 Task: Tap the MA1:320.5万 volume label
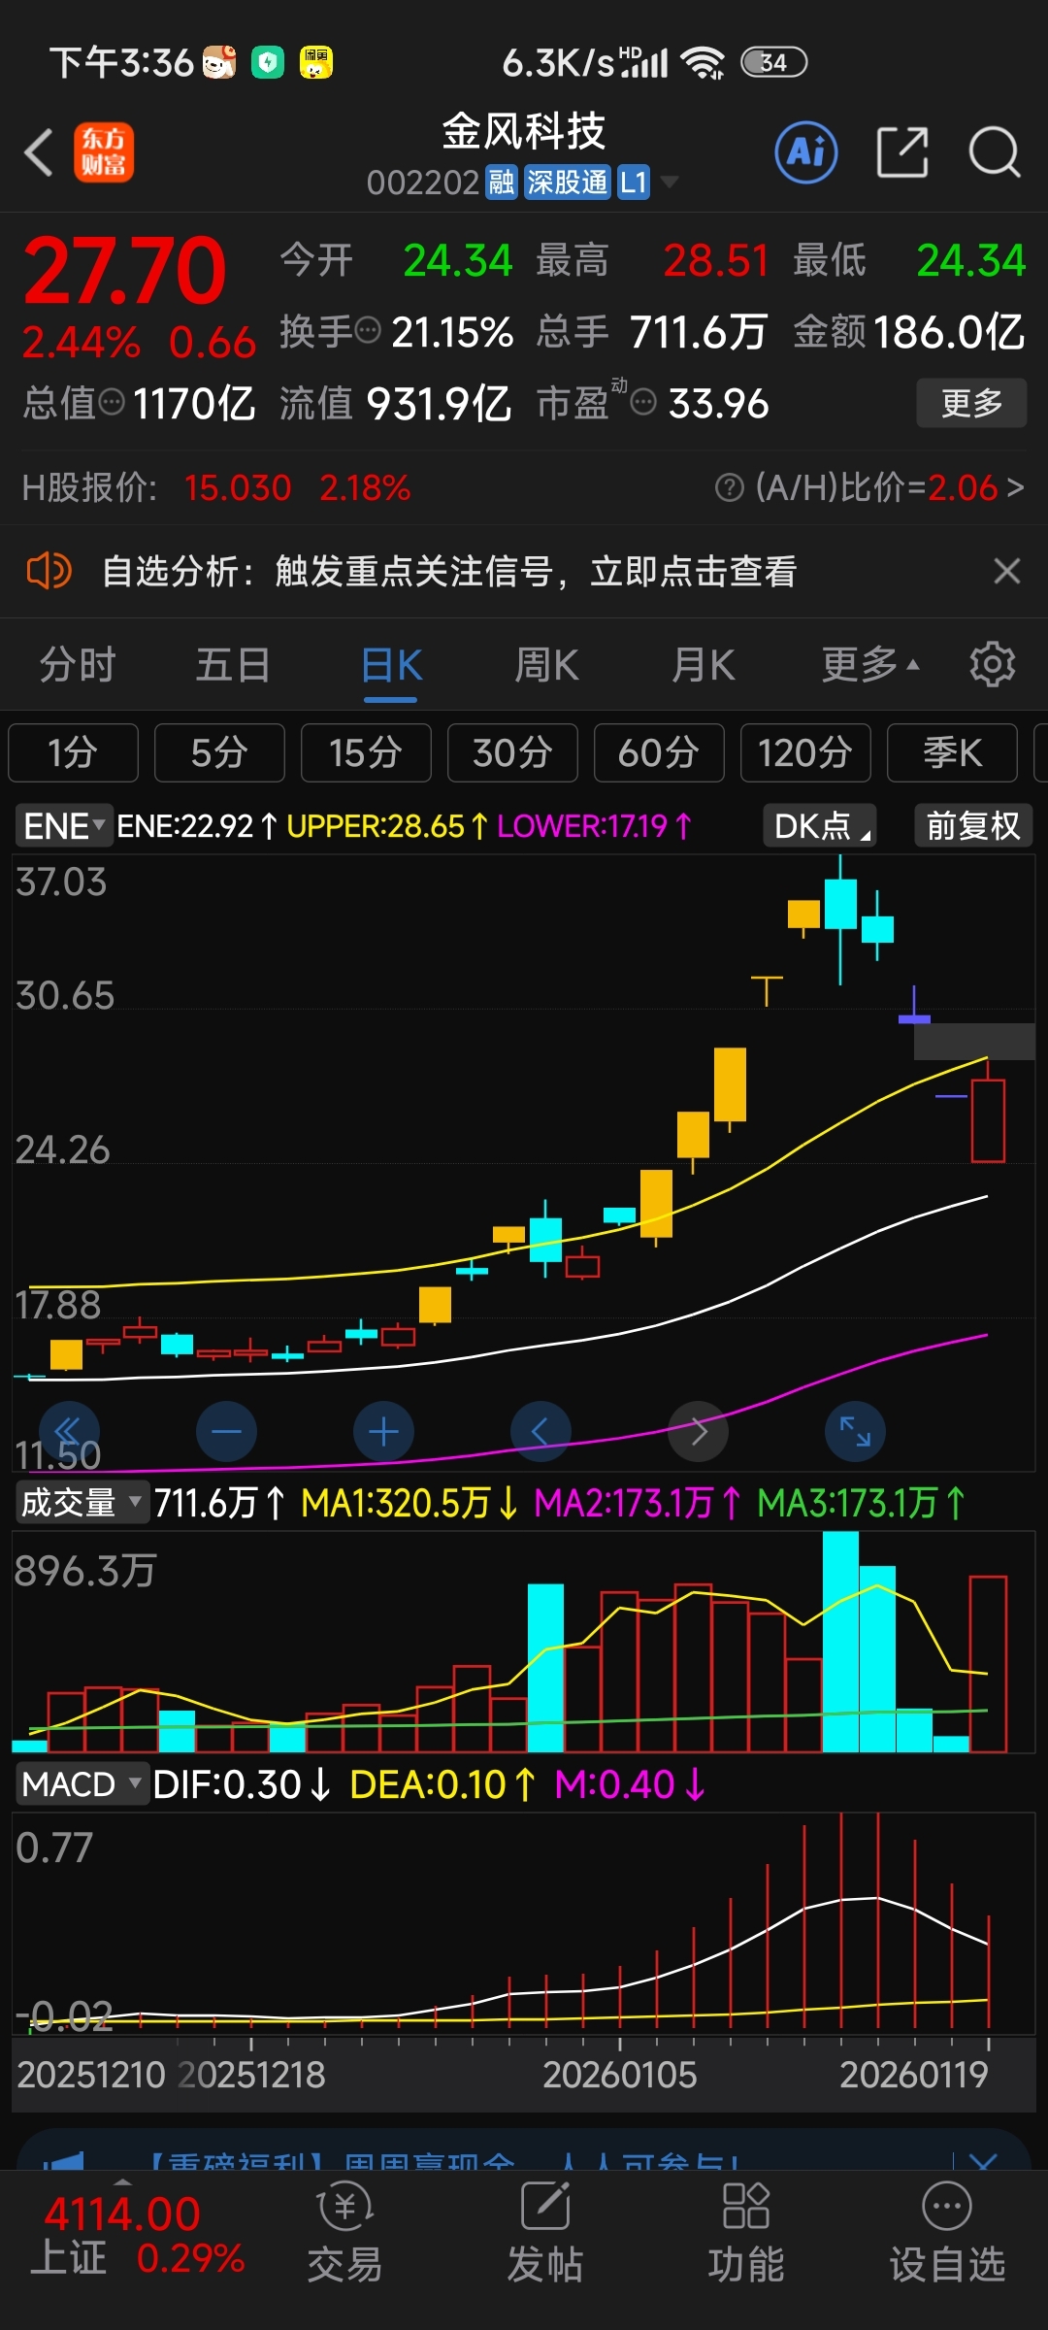click(x=409, y=1503)
